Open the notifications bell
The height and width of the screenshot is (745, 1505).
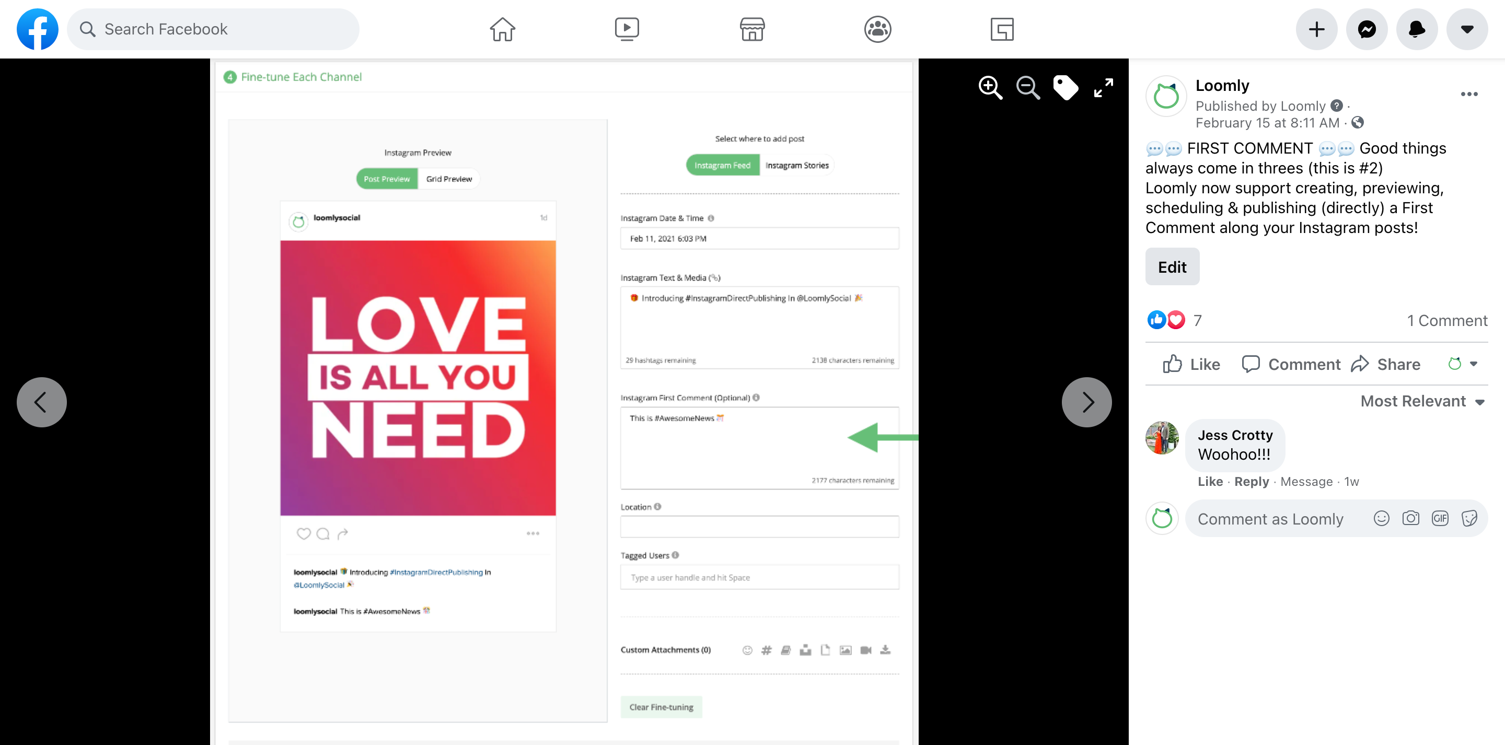click(x=1416, y=29)
